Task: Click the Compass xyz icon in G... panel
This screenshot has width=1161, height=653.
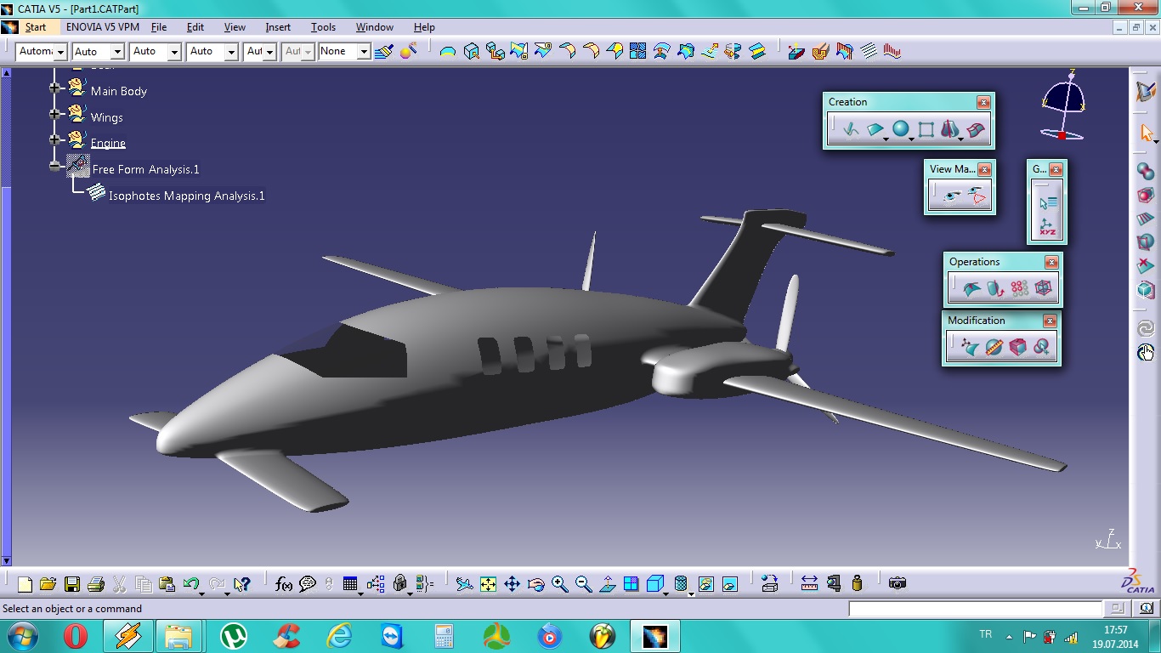Action: [x=1047, y=227]
